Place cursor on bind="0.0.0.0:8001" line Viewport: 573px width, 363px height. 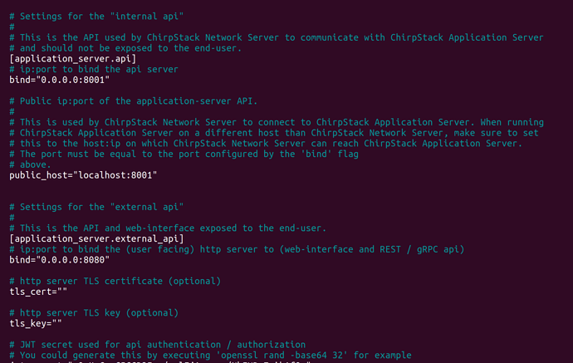(x=60, y=80)
